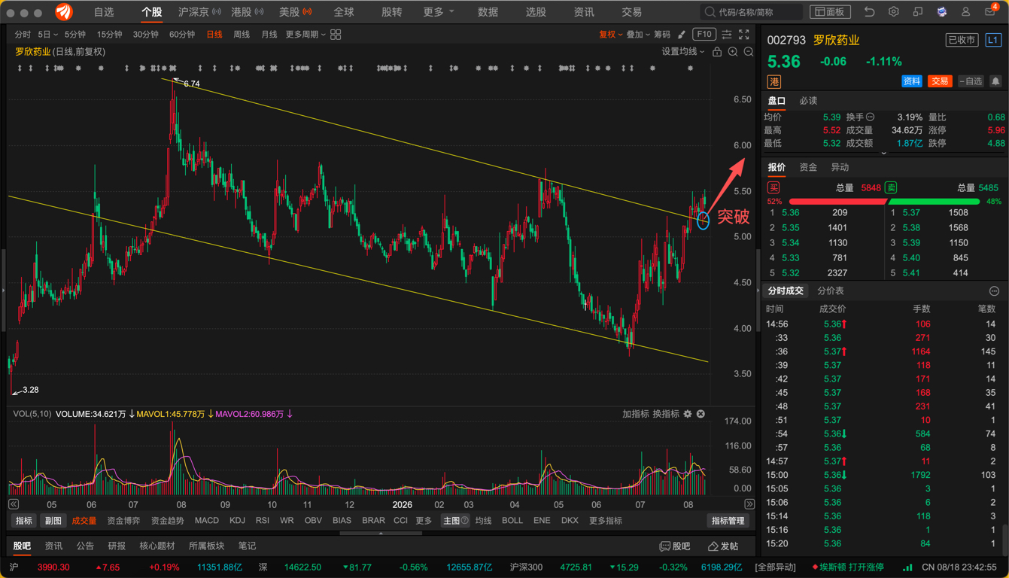Viewport: 1009px width, 578px height.
Task: Jump chart timeline to the latest date
Action: 749,504
